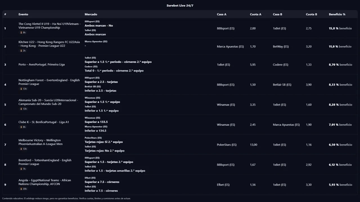
Task: Click the hourglass icon under Brentford – Tottenham
Action: click(21, 169)
